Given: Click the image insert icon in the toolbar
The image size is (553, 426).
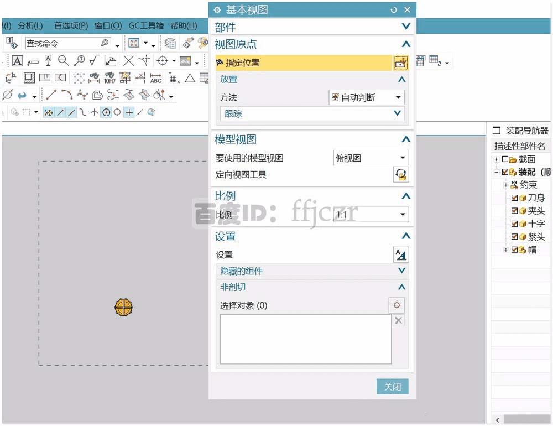Looking at the screenshot, I should click(185, 61).
